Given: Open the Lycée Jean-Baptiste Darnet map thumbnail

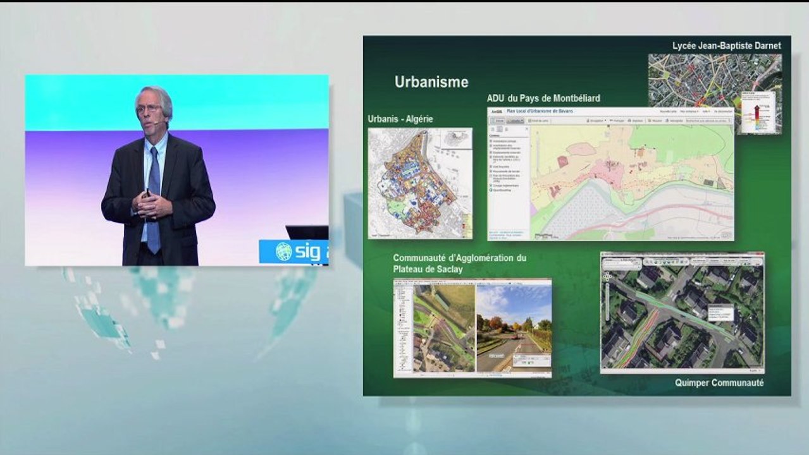Looking at the screenshot, I should 715,94.
